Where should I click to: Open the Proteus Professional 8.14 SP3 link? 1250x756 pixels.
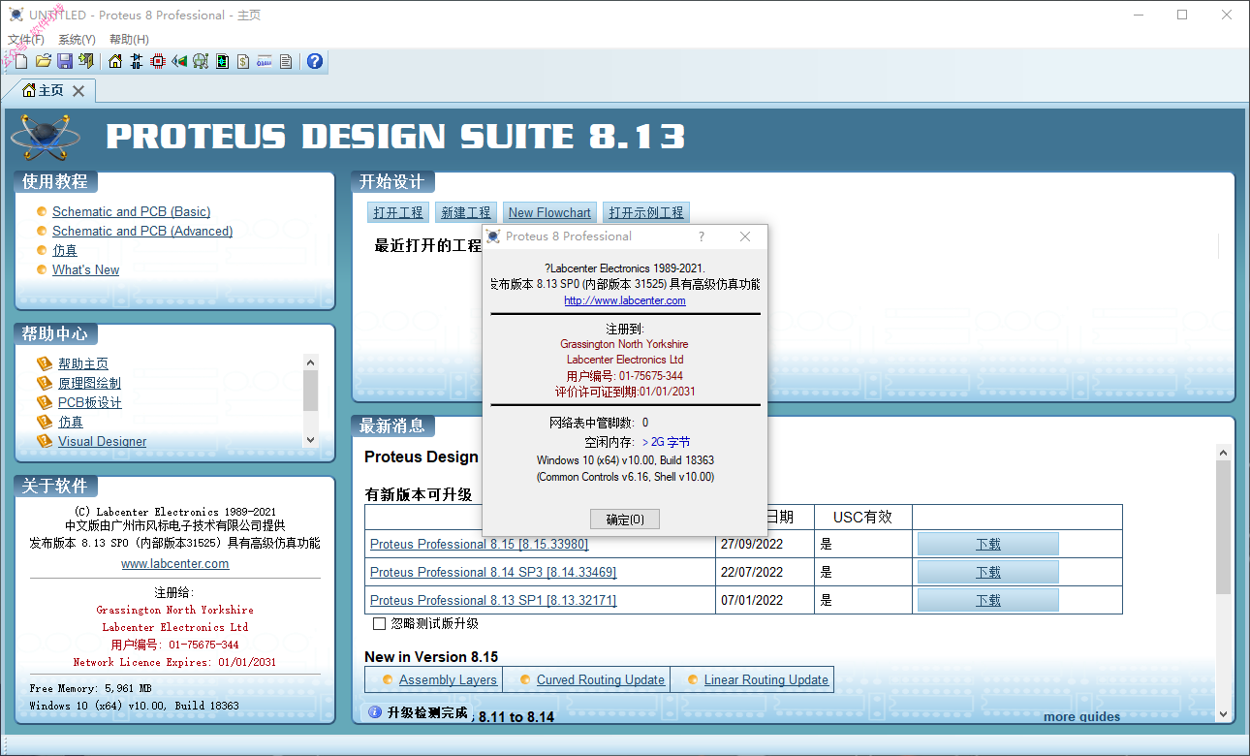(493, 572)
